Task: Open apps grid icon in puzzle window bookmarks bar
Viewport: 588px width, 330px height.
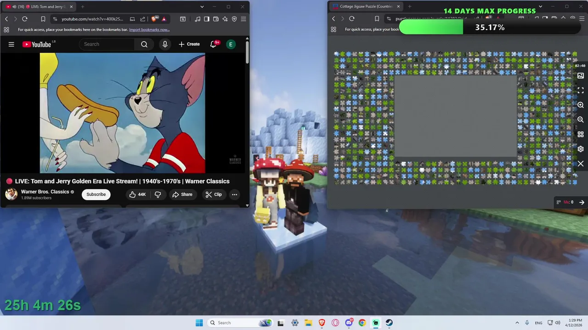Action: pos(334,29)
